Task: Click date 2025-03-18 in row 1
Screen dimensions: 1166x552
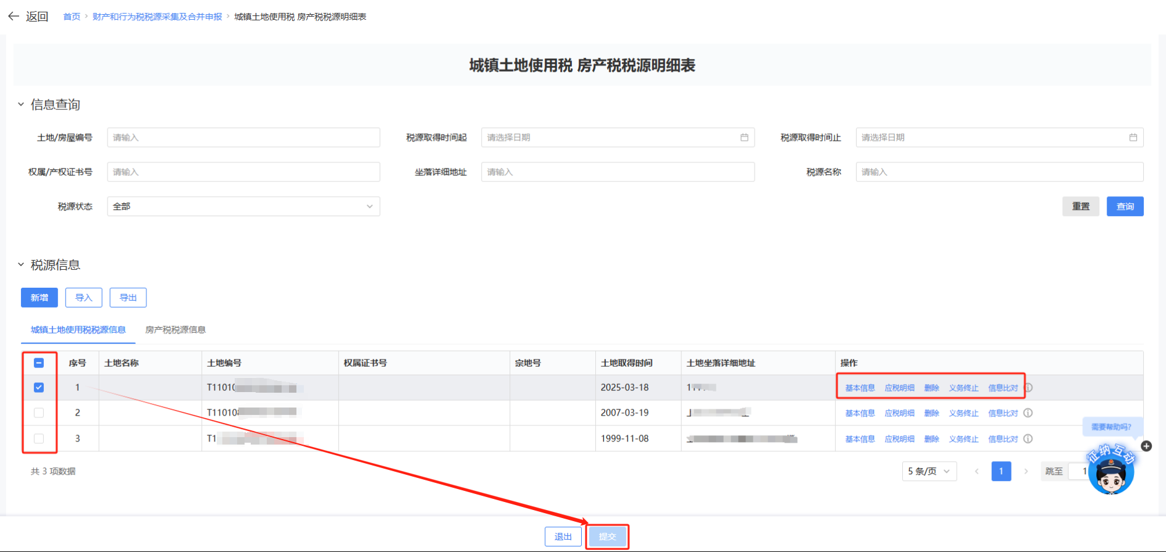Action: (x=624, y=388)
